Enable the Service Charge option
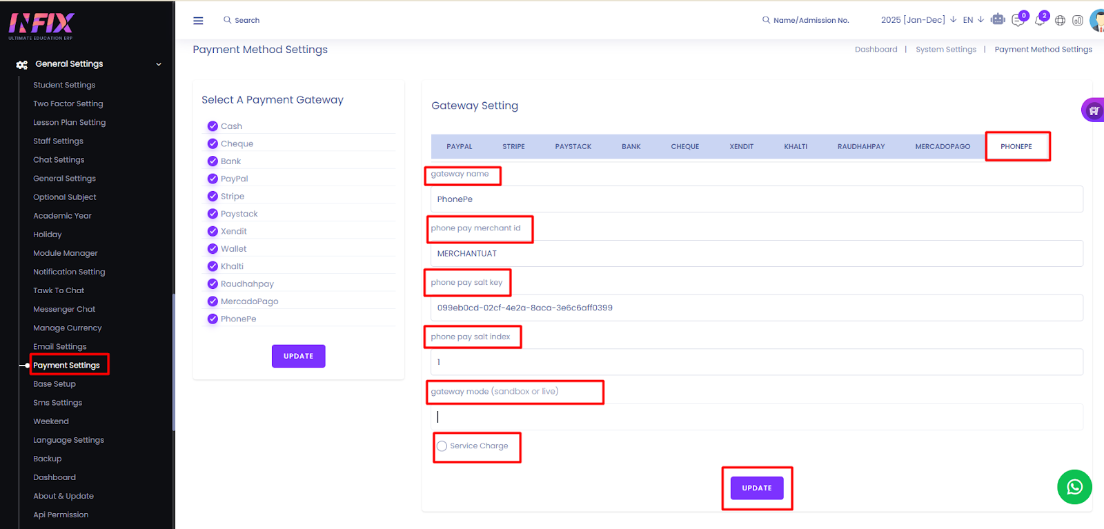 [442, 446]
